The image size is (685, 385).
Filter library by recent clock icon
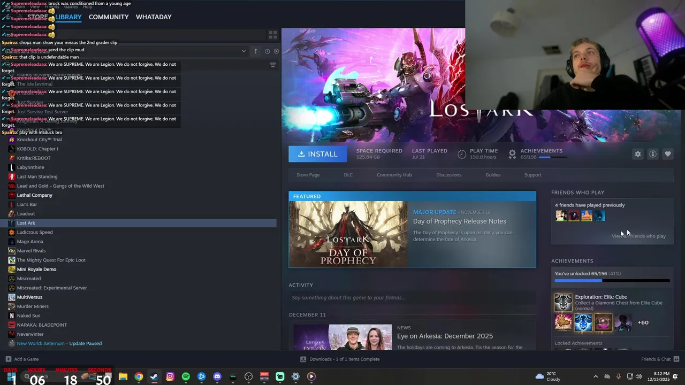coord(267,51)
